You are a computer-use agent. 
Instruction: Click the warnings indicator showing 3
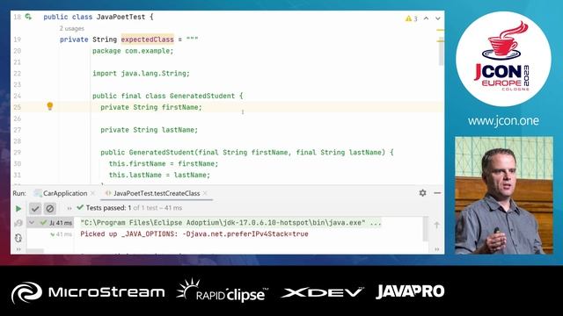point(412,18)
